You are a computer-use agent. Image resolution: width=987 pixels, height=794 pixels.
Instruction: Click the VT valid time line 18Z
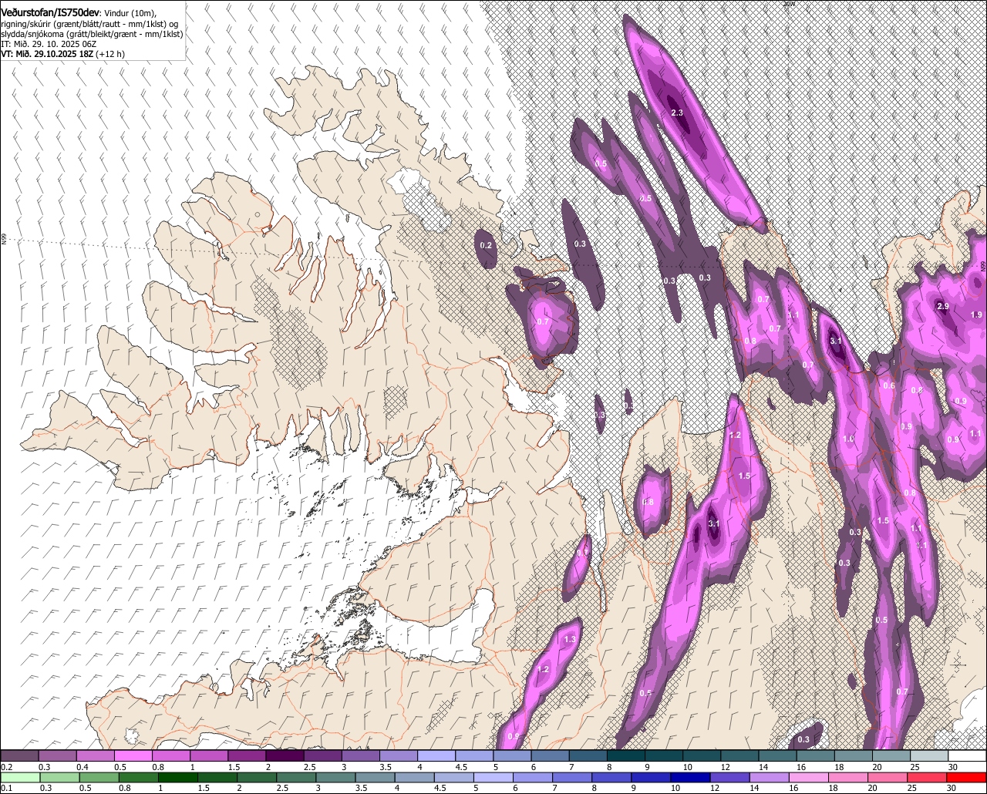[x=63, y=54]
